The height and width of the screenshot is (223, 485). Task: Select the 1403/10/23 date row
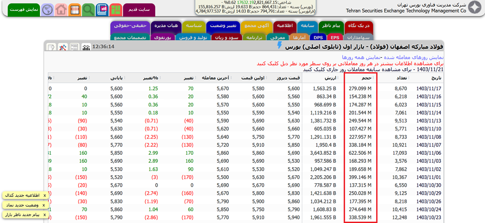429,218
